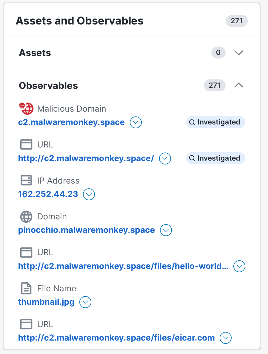
Task: Click the Investigated badge for the malicious domain
Action: coord(215,122)
